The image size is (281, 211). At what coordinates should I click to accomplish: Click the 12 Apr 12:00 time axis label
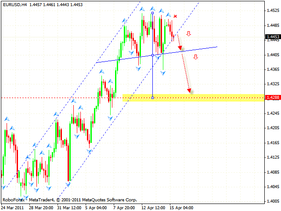152,207
